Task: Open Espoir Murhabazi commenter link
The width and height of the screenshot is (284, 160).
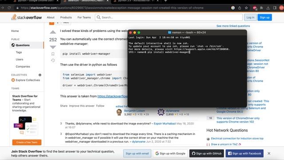Action: (165, 124)
